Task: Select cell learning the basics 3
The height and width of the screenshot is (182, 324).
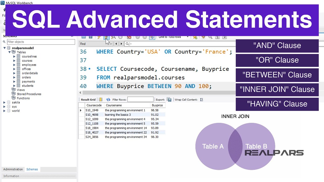Action: point(127,115)
